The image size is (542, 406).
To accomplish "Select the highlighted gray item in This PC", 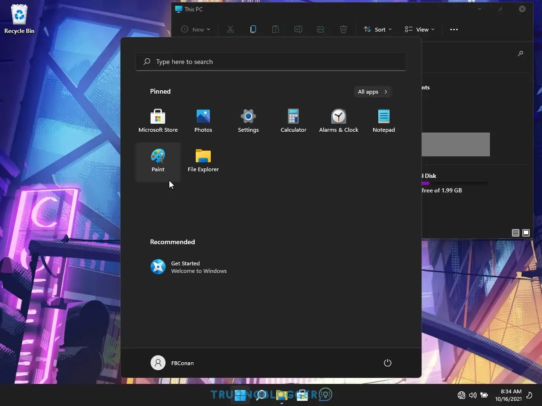I will (x=455, y=144).
